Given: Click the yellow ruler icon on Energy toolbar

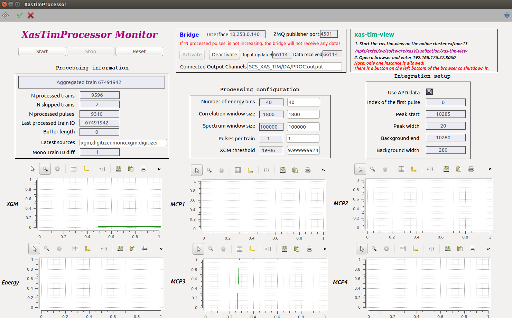Looking at the screenshot, I should click(88, 249).
